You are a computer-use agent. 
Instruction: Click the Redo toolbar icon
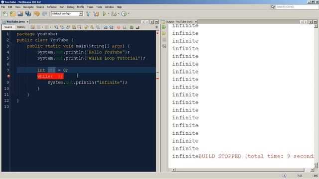[44, 14]
